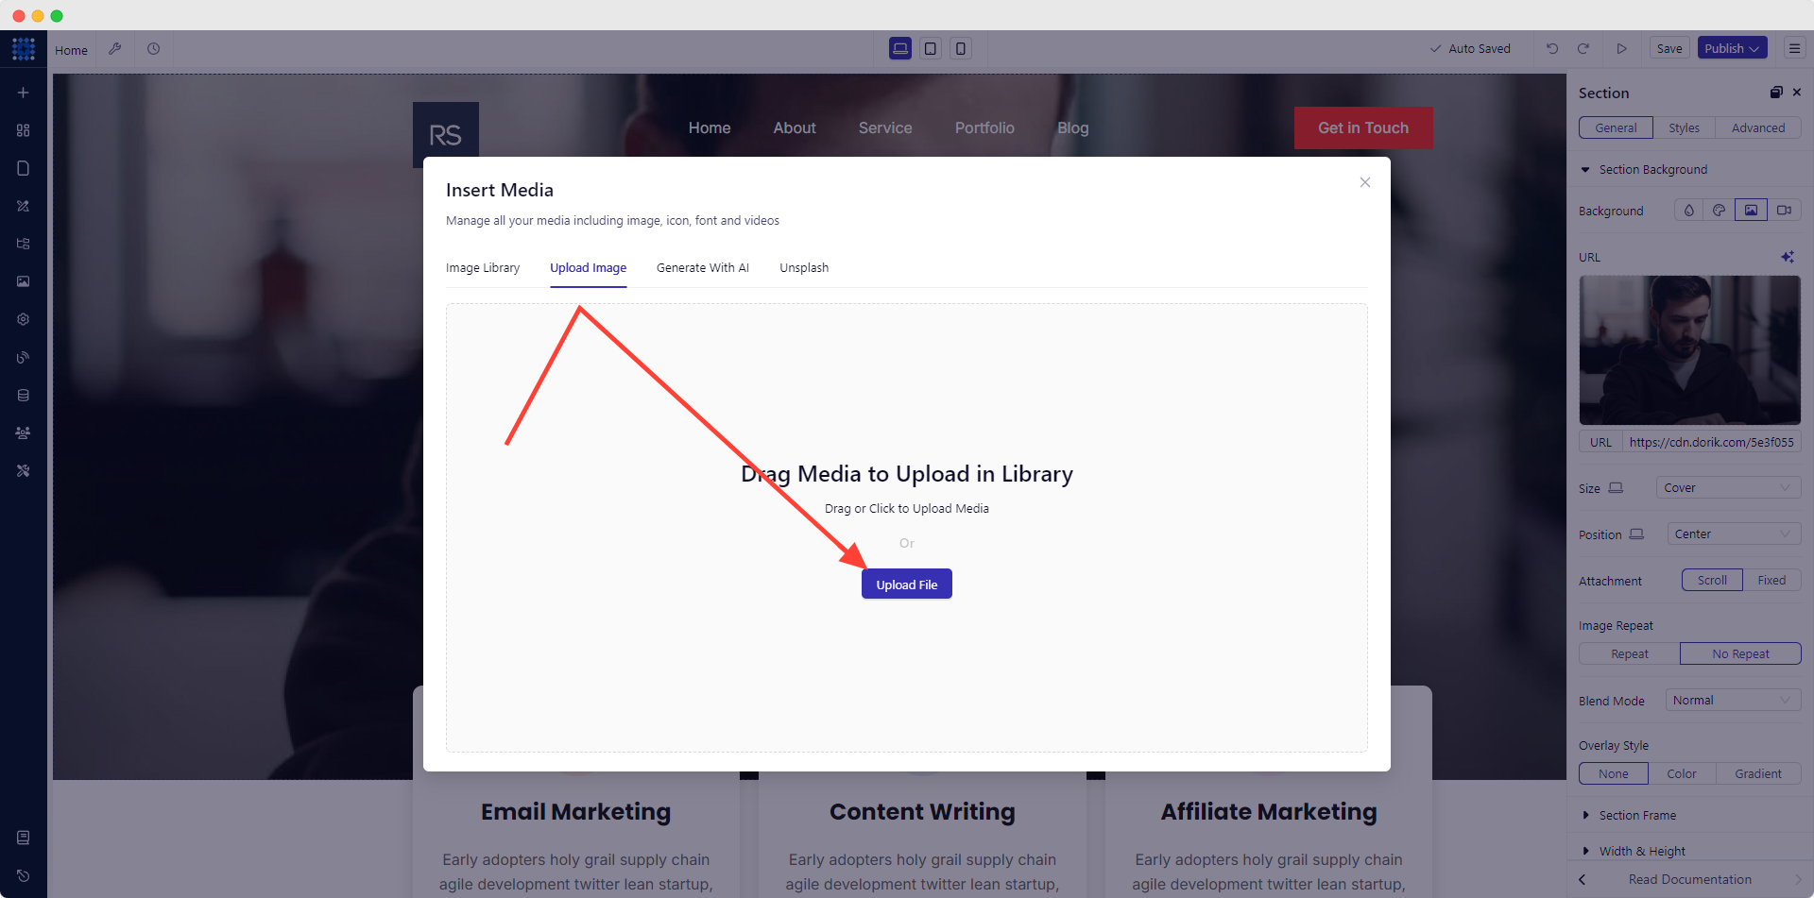This screenshot has width=1814, height=898.
Task: Click the AI sparkle icon next to URL
Action: (1788, 257)
